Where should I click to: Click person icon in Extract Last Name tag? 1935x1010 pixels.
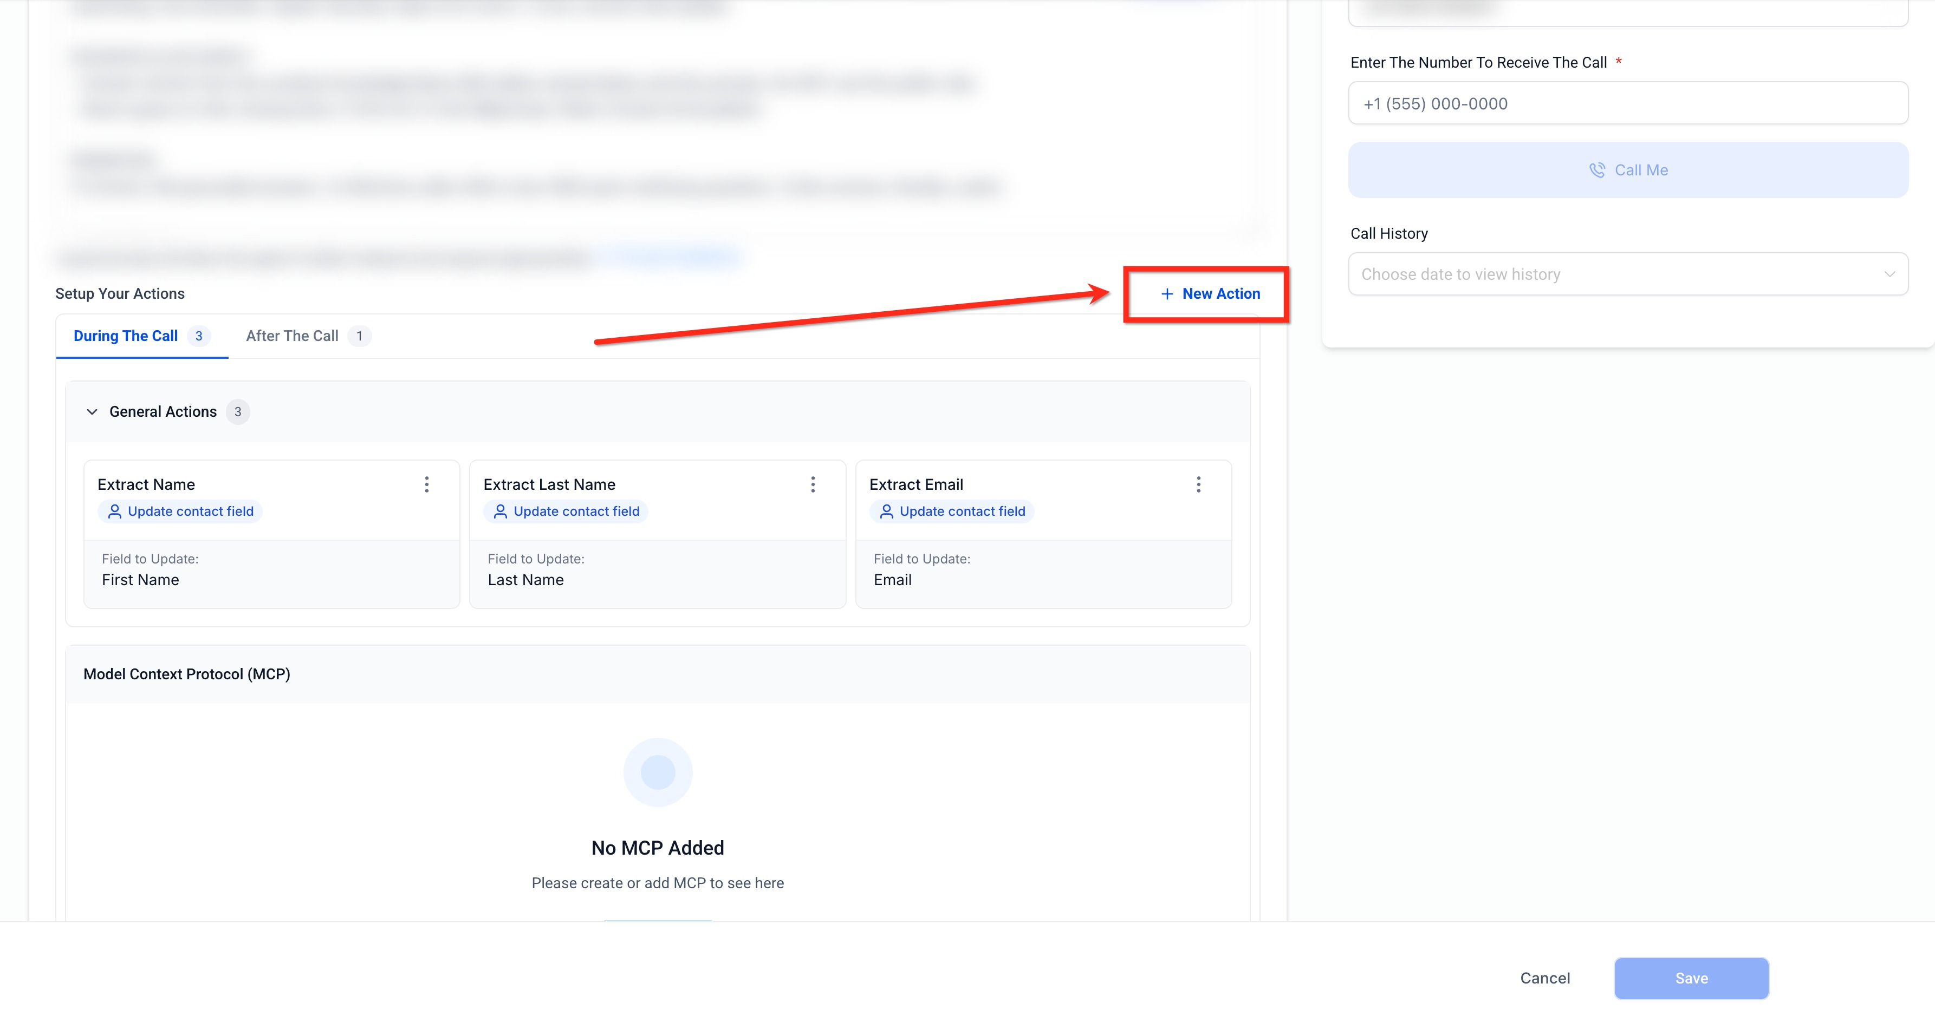(x=501, y=511)
